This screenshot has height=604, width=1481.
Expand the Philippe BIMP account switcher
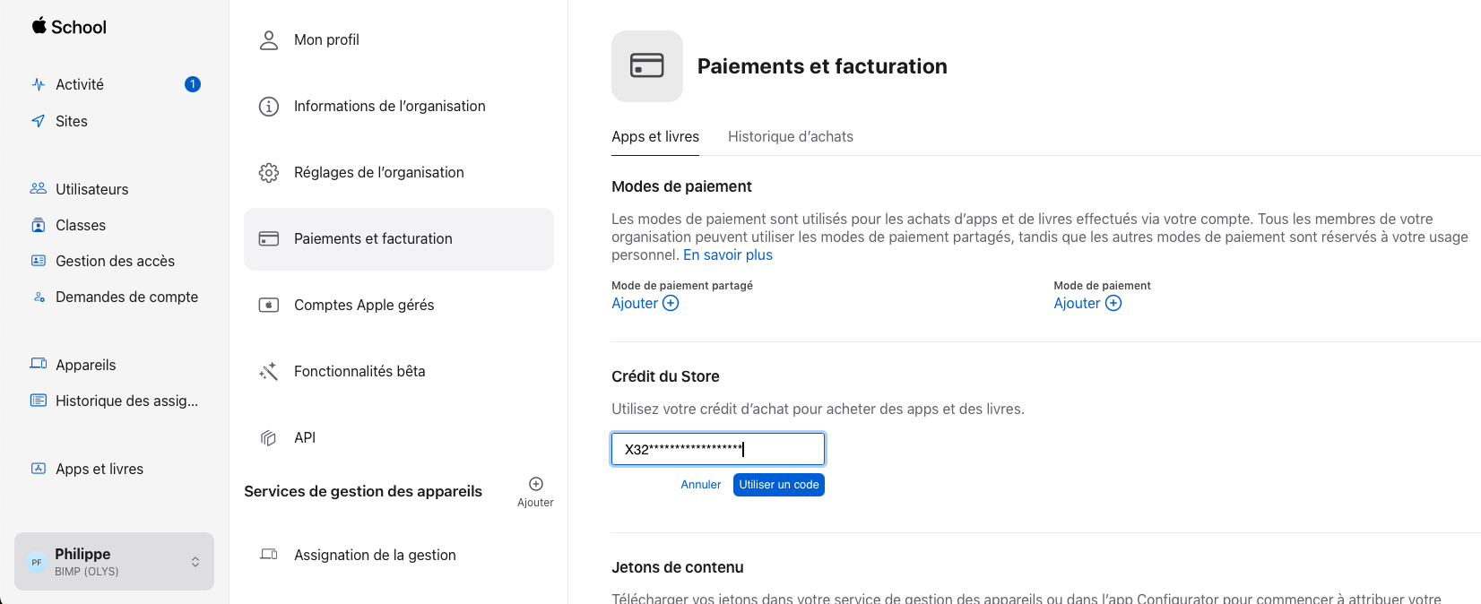coord(114,562)
